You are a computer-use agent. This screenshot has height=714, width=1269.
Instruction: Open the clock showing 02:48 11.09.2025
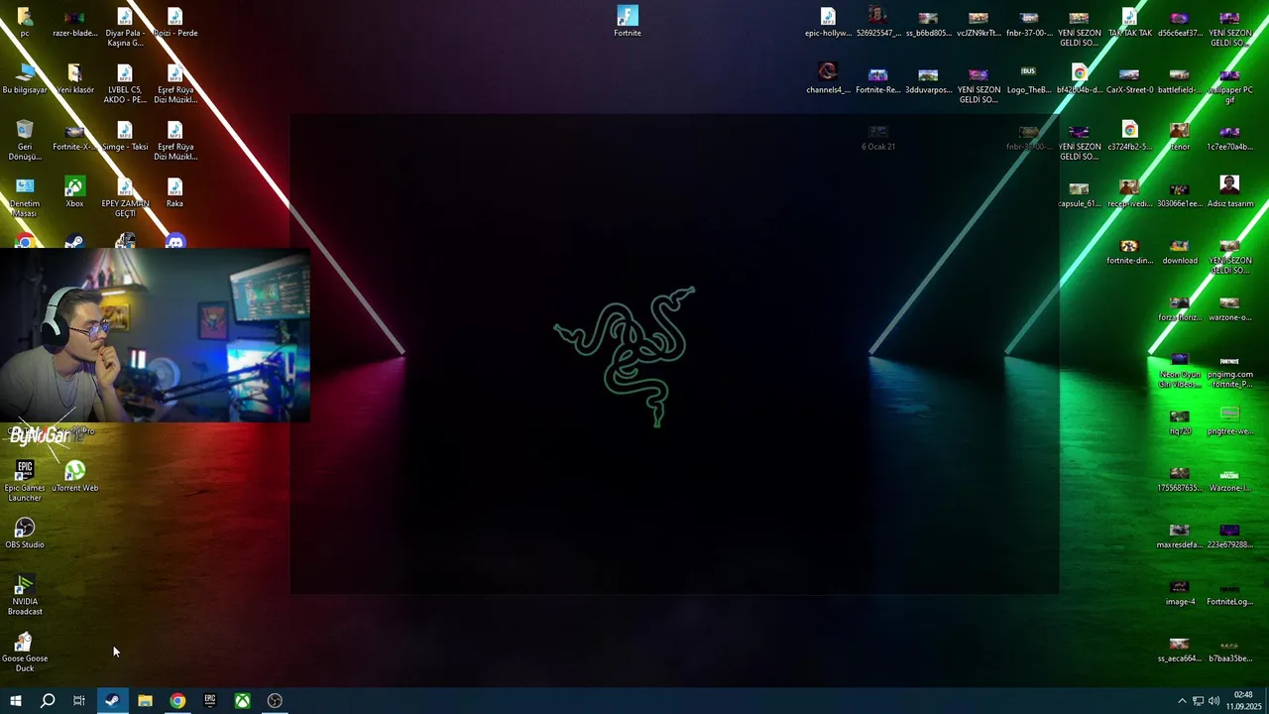point(1243,701)
